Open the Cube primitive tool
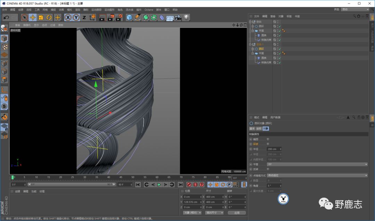Viewport: 375px width, 221px height. 130,17
